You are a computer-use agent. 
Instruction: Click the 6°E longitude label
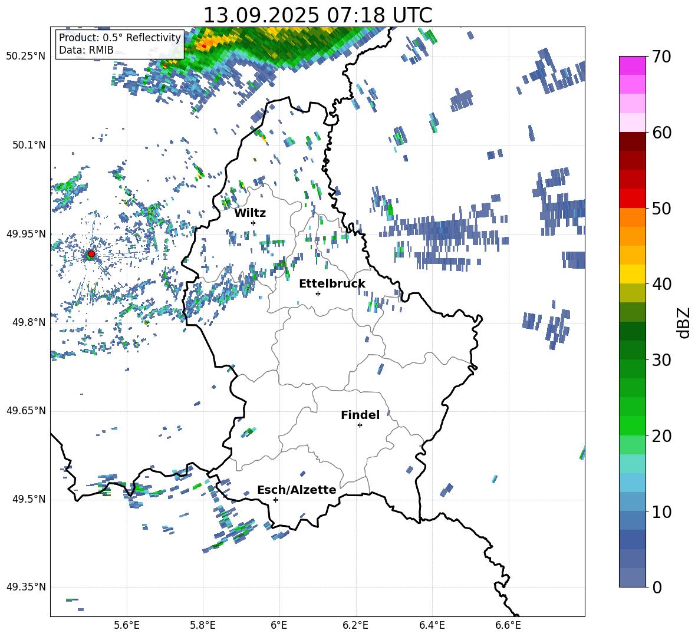(x=279, y=626)
